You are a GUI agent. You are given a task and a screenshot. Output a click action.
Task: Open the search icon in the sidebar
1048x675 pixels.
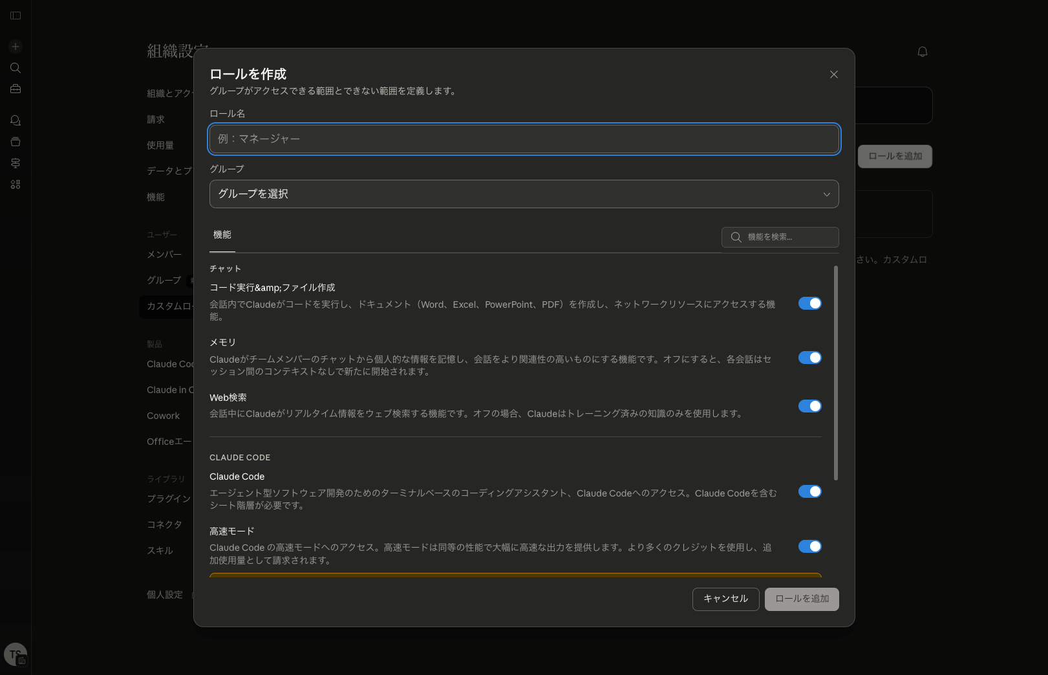(15, 67)
